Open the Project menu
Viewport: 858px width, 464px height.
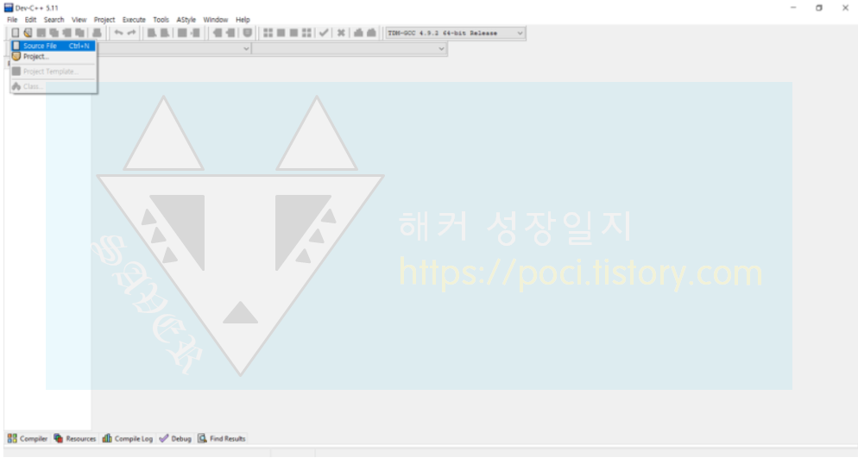click(x=104, y=20)
